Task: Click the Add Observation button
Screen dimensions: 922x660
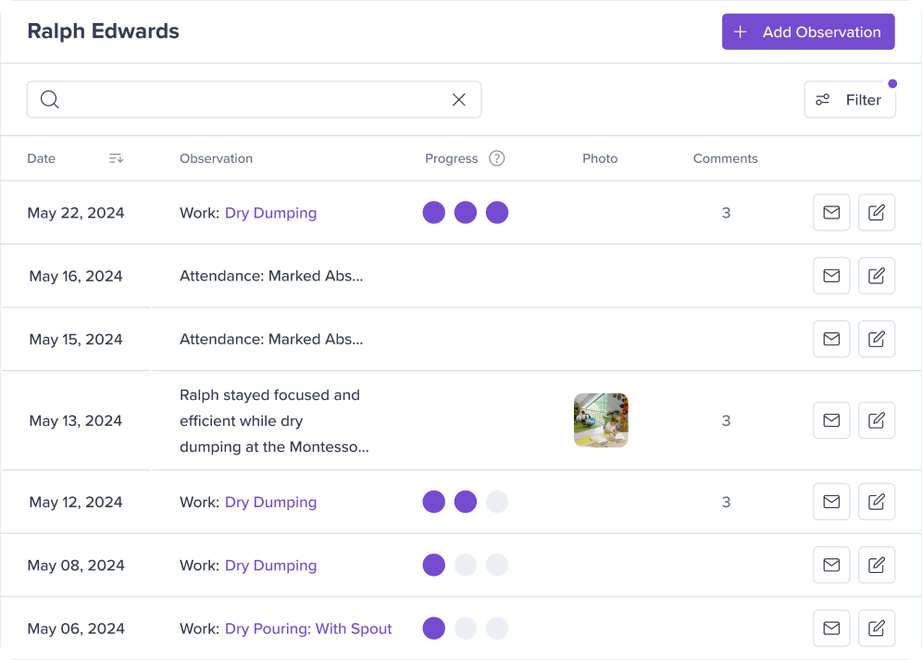Action: [808, 31]
